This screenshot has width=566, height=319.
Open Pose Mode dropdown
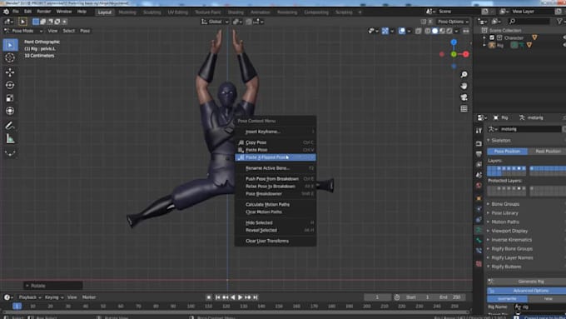pyautogui.click(x=23, y=31)
